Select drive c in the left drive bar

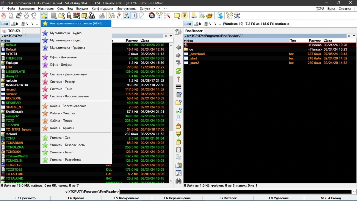tap(5, 24)
